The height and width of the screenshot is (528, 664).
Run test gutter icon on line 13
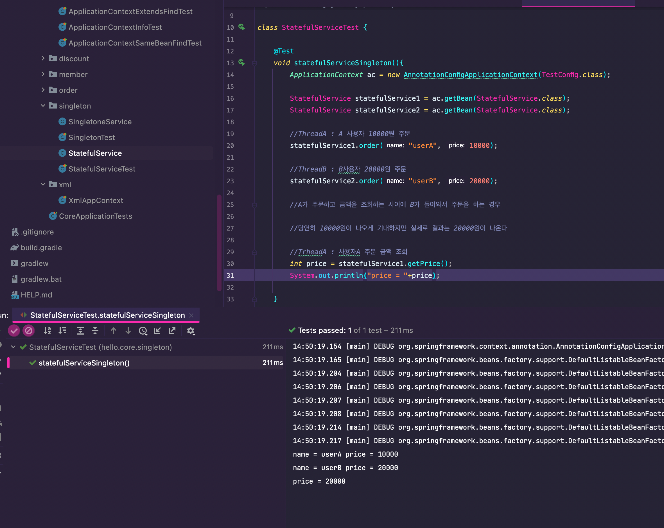pos(242,62)
